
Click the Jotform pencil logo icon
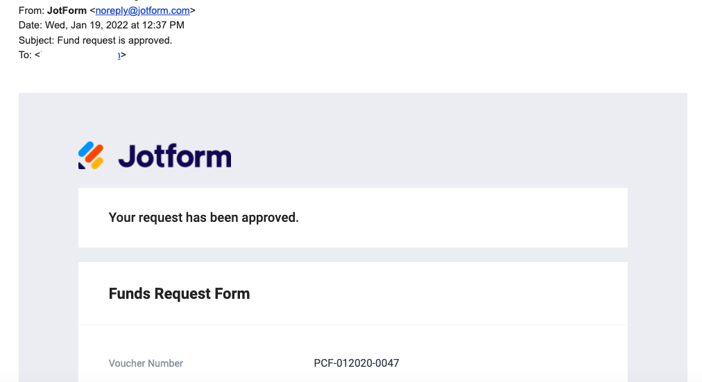91,155
